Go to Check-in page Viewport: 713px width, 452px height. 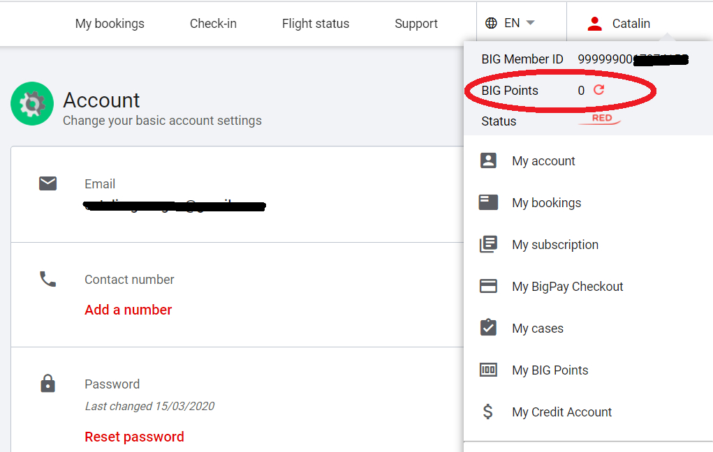[213, 24]
